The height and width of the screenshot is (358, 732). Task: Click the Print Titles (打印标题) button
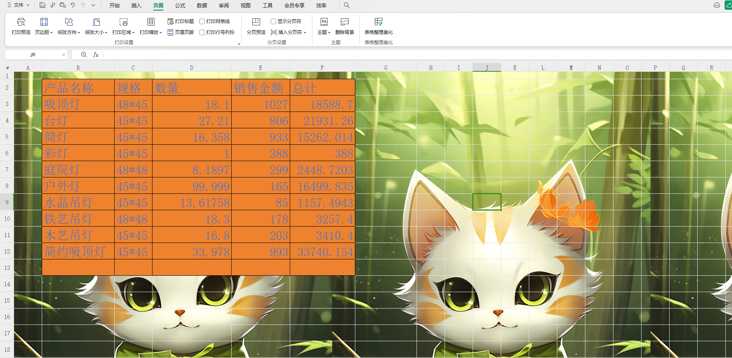181,21
